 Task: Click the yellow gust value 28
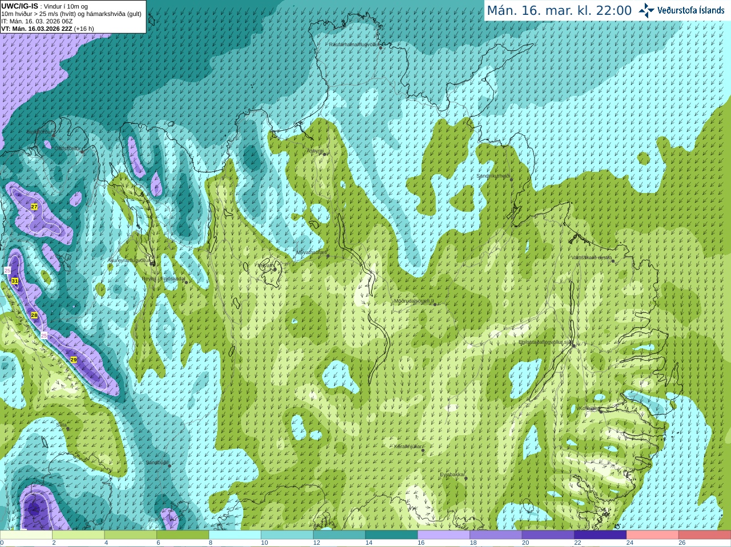pyautogui.click(x=34, y=315)
